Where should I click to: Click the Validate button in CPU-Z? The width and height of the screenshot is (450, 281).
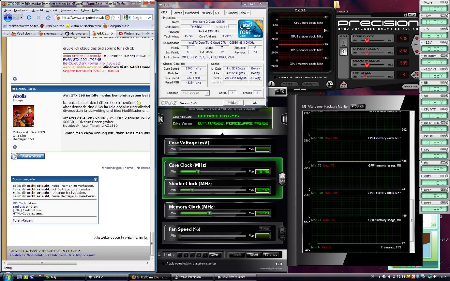click(x=233, y=103)
